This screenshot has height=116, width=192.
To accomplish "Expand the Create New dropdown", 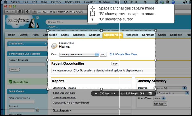I will click(x=28, y=44).
